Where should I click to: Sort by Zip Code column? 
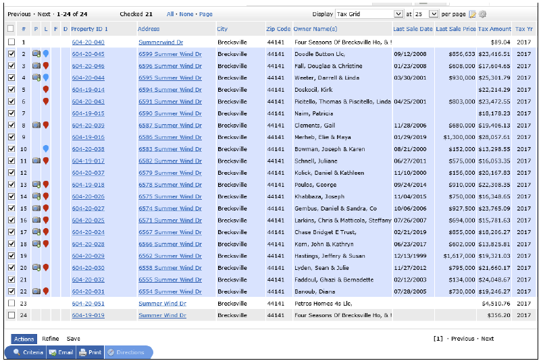point(278,29)
